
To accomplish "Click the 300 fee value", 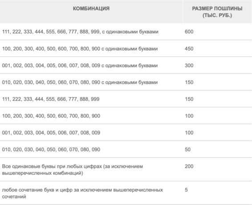I will 189,66.
